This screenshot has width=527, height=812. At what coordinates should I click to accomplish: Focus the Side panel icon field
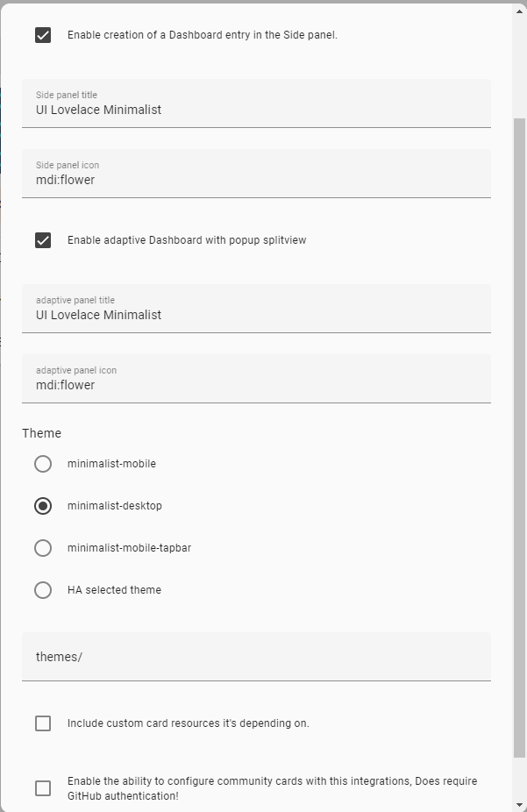[256, 179]
